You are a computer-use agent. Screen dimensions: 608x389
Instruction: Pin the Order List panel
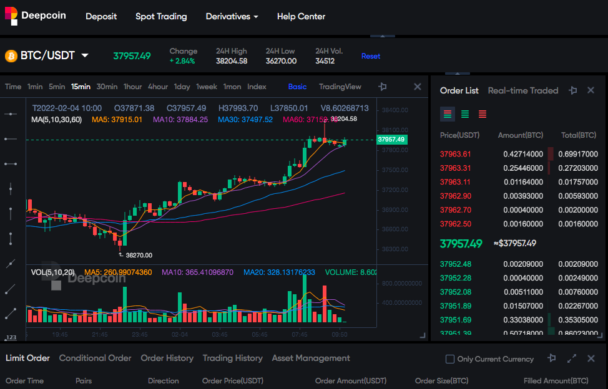click(x=572, y=90)
